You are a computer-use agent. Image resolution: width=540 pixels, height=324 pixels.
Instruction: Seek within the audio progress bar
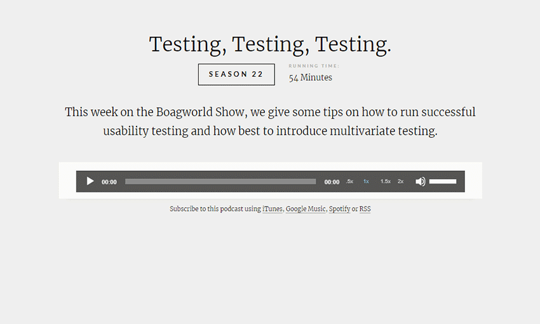click(x=220, y=182)
